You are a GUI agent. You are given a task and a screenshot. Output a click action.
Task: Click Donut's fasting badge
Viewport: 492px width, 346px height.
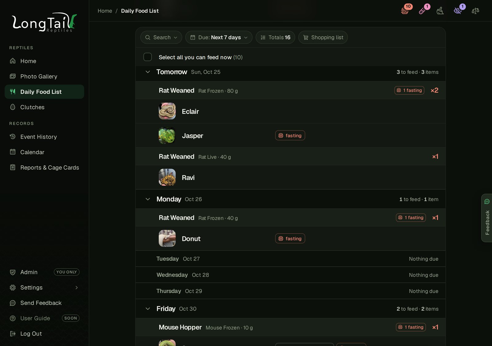290,238
